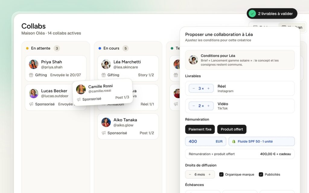Click the megaphone icon on Aiko Tanaka's card

coord(104,133)
